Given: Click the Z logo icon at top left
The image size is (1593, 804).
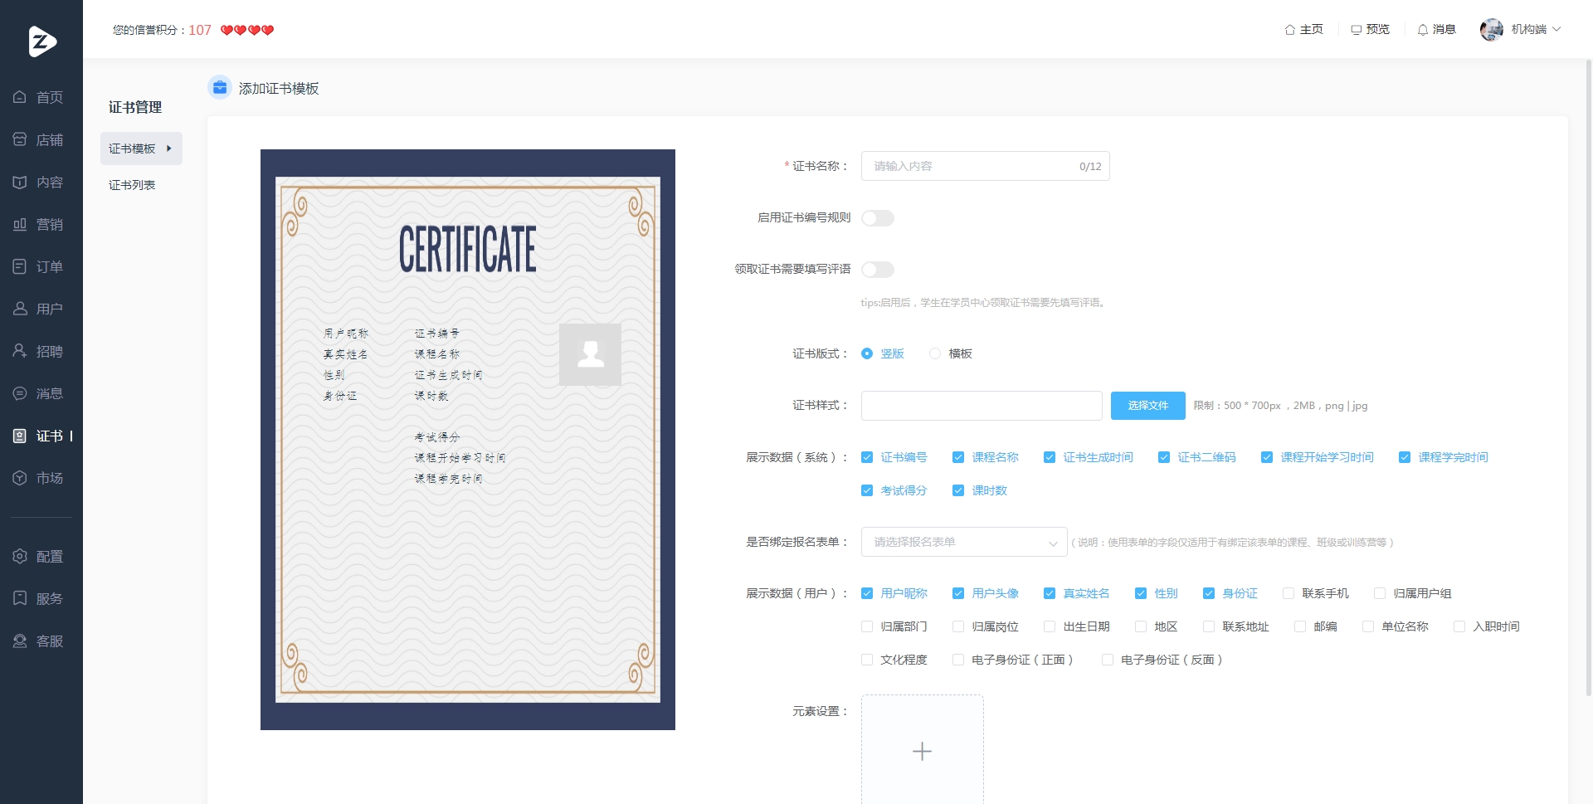Looking at the screenshot, I should [x=41, y=41].
